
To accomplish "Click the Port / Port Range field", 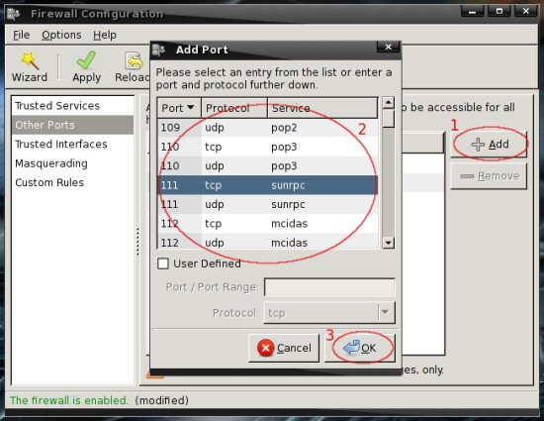I will [329, 287].
